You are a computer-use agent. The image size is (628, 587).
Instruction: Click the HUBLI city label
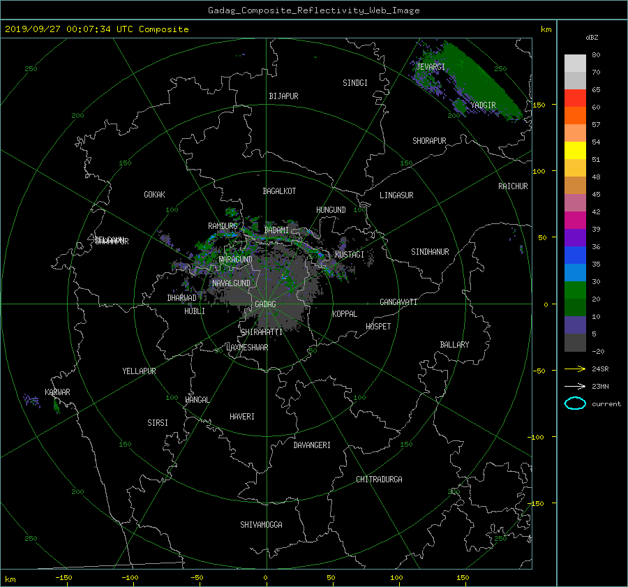pos(195,311)
